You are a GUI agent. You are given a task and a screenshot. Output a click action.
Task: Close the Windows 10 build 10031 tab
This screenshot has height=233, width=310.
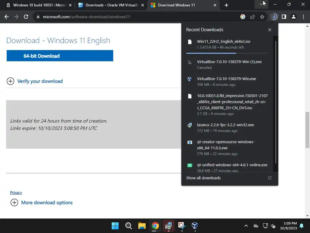70,5
